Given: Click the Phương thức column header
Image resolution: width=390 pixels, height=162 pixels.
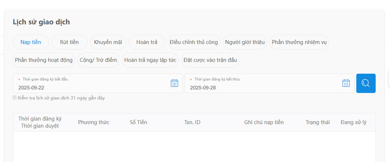Looking at the screenshot, I should click(94, 122).
